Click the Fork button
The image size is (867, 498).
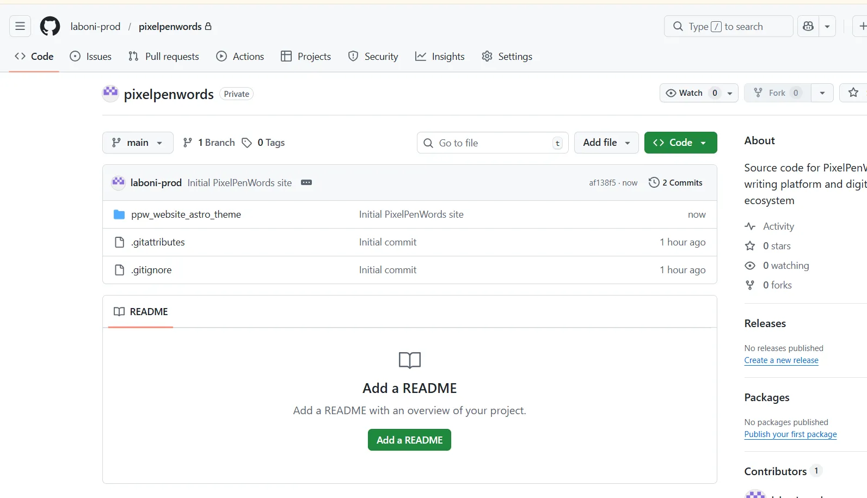click(x=778, y=93)
